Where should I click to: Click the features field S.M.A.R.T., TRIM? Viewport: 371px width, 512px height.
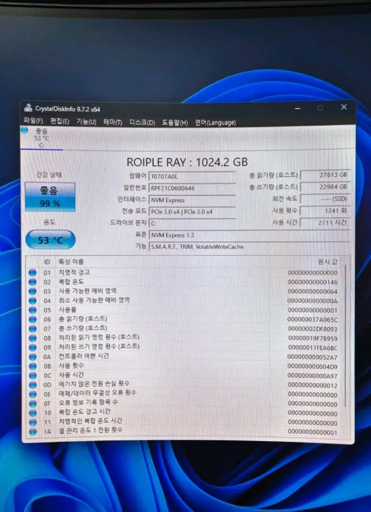click(x=249, y=246)
